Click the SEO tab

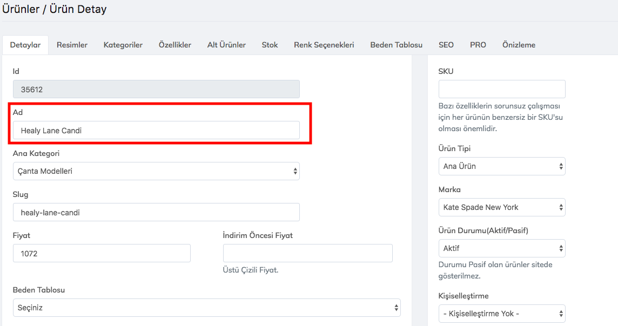[446, 45]
